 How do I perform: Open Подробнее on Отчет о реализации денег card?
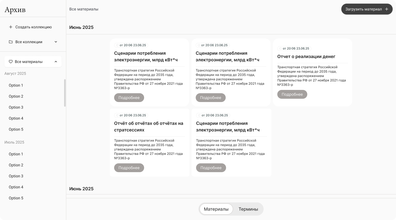[x=292, y=94]
